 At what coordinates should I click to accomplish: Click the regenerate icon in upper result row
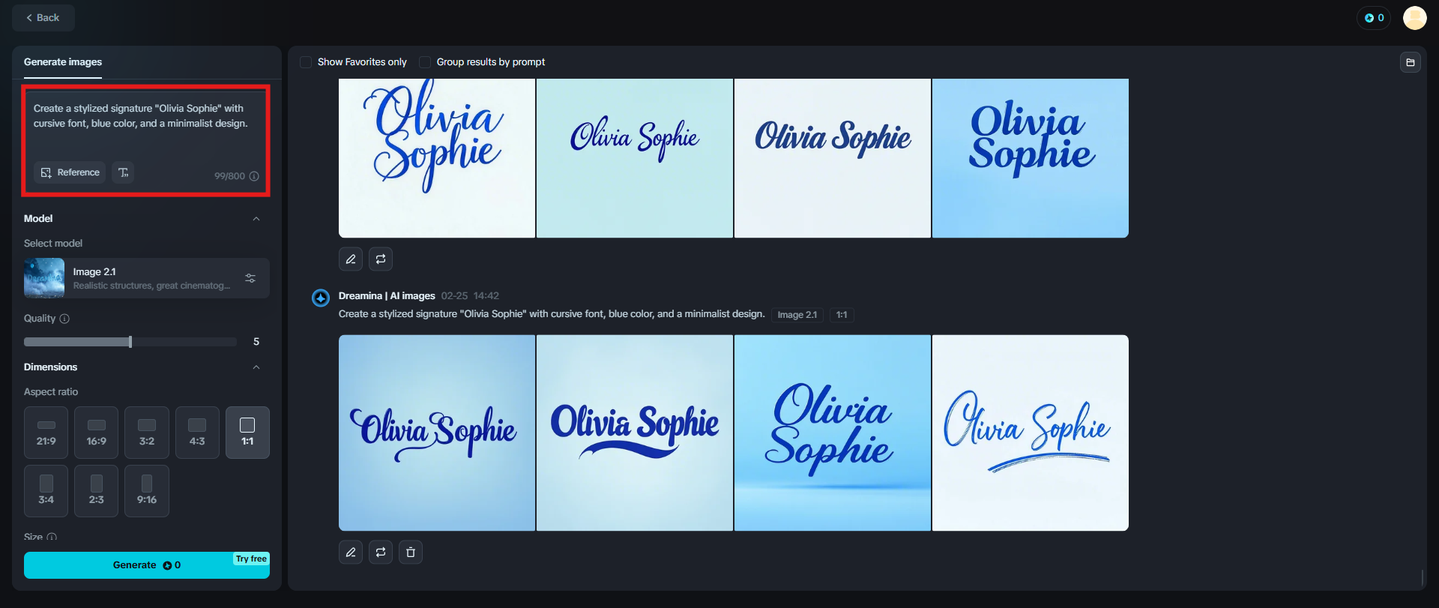pyautogui.click(x=381, y=259)
